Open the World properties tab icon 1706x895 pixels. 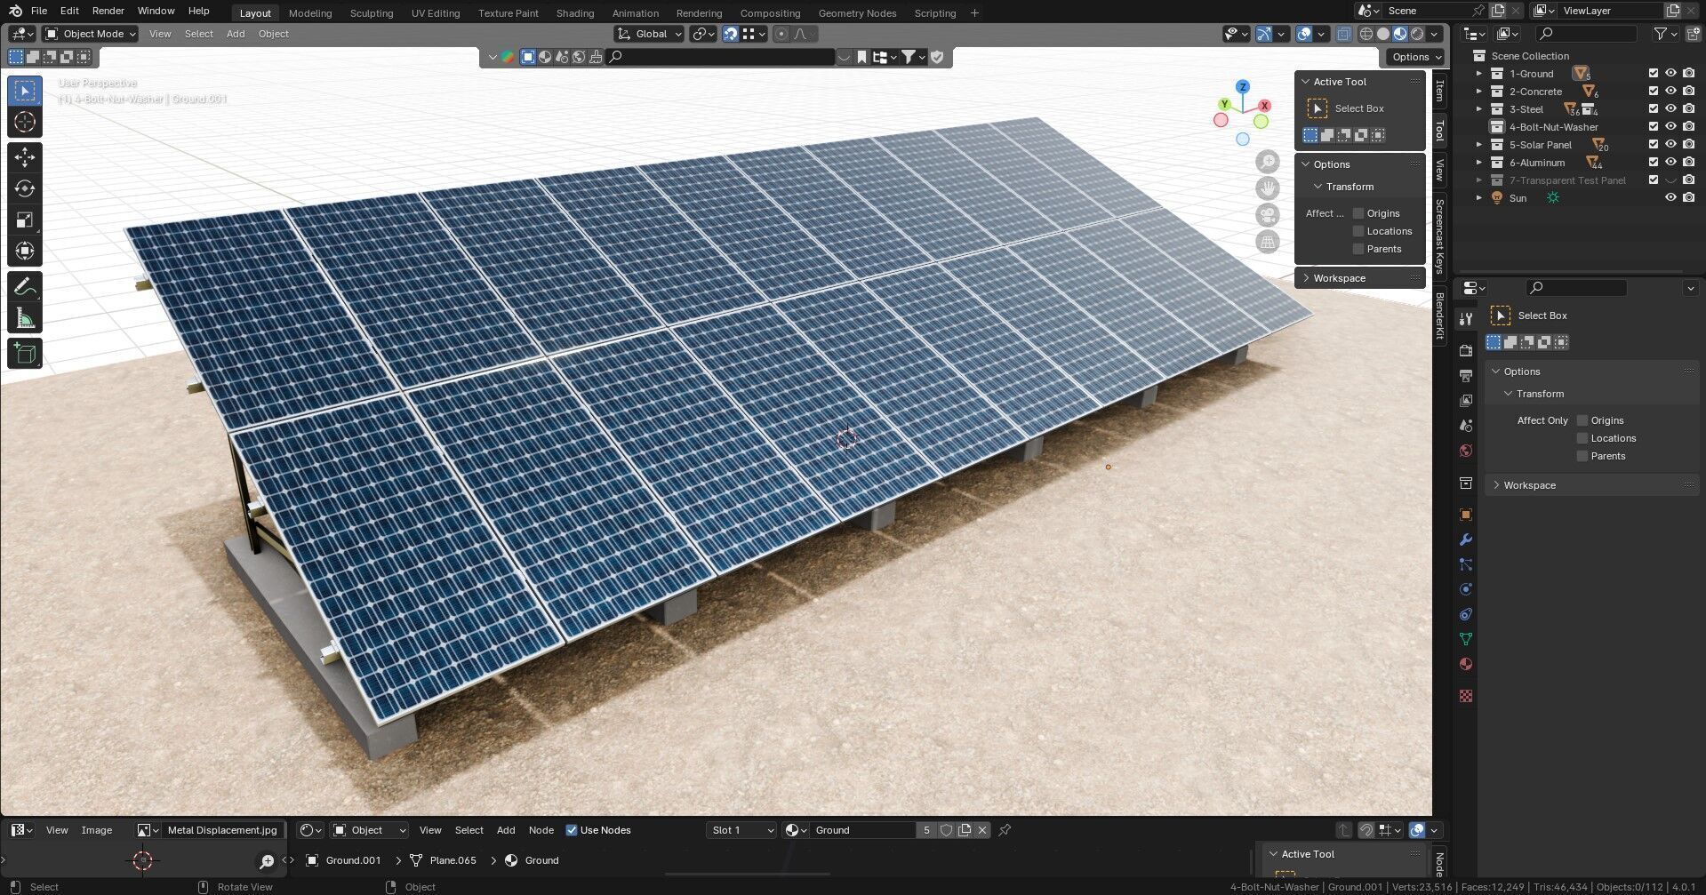point(1466,451)
